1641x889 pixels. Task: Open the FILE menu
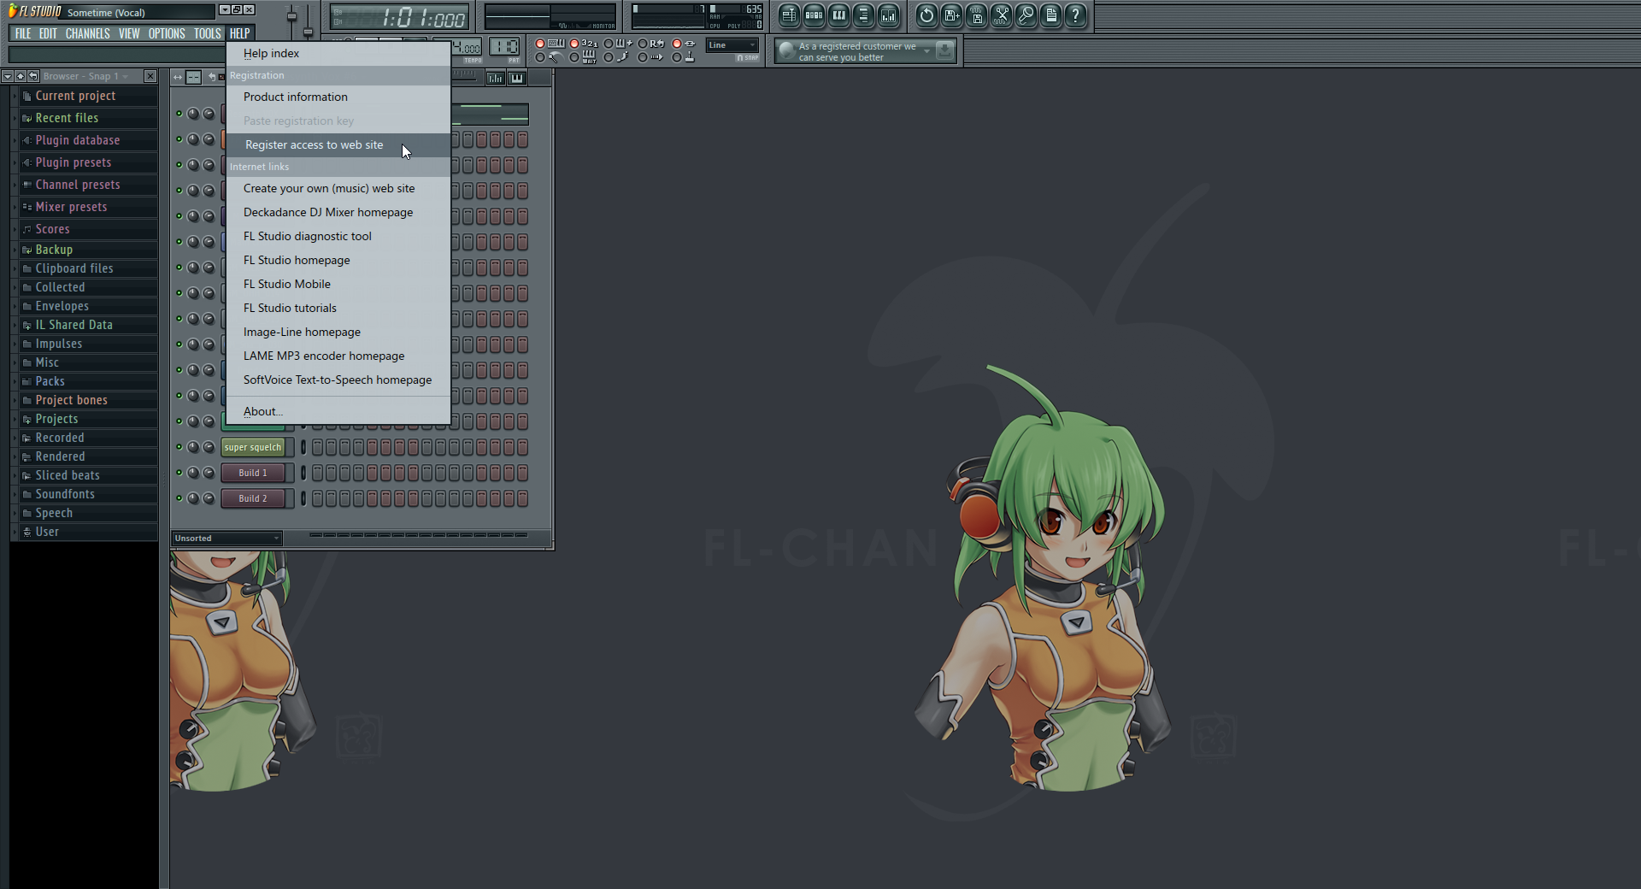click(x=23, y=33)
